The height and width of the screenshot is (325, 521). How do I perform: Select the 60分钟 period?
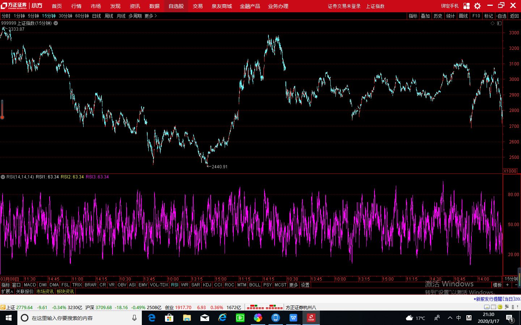(82, 16)
